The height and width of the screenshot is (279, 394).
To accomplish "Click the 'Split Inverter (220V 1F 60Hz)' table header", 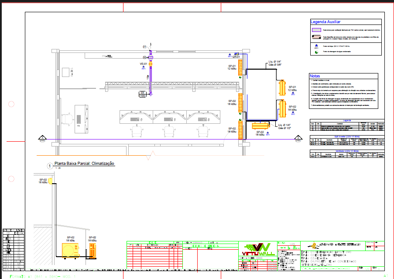I will tap(347, 137).
